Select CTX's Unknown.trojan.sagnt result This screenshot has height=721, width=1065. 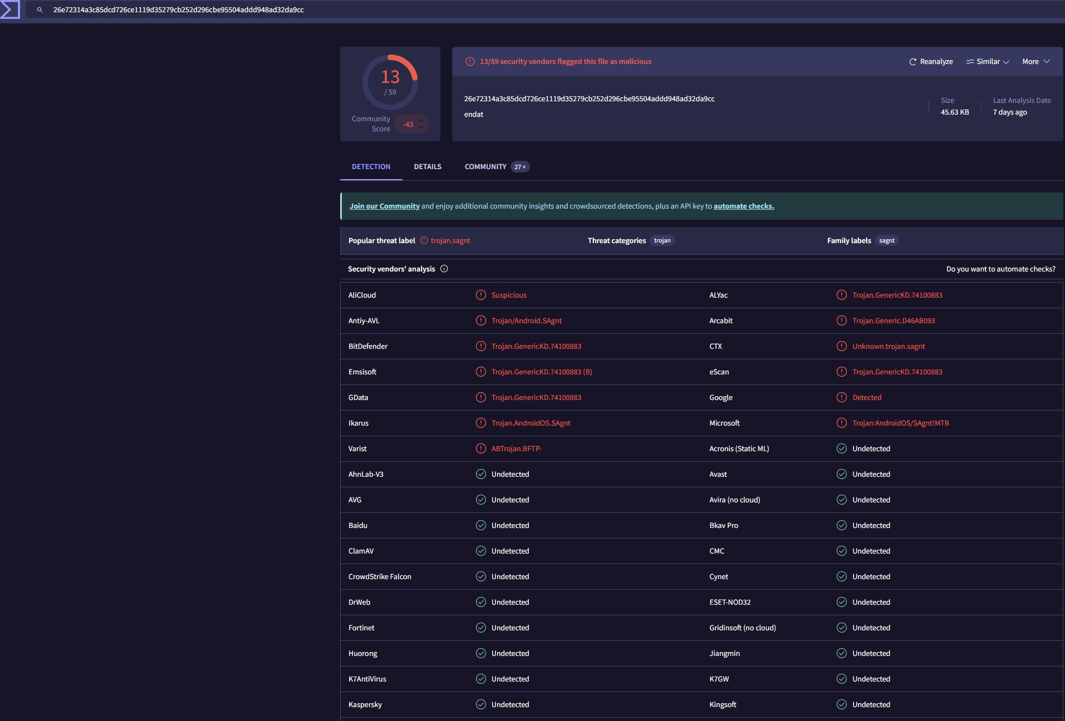(x=889, y=347)
